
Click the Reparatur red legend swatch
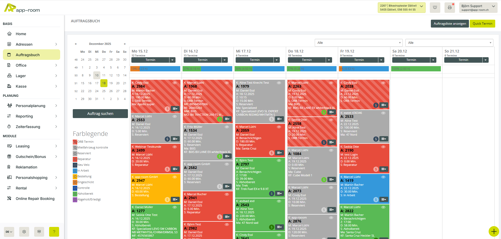point(75,159)
